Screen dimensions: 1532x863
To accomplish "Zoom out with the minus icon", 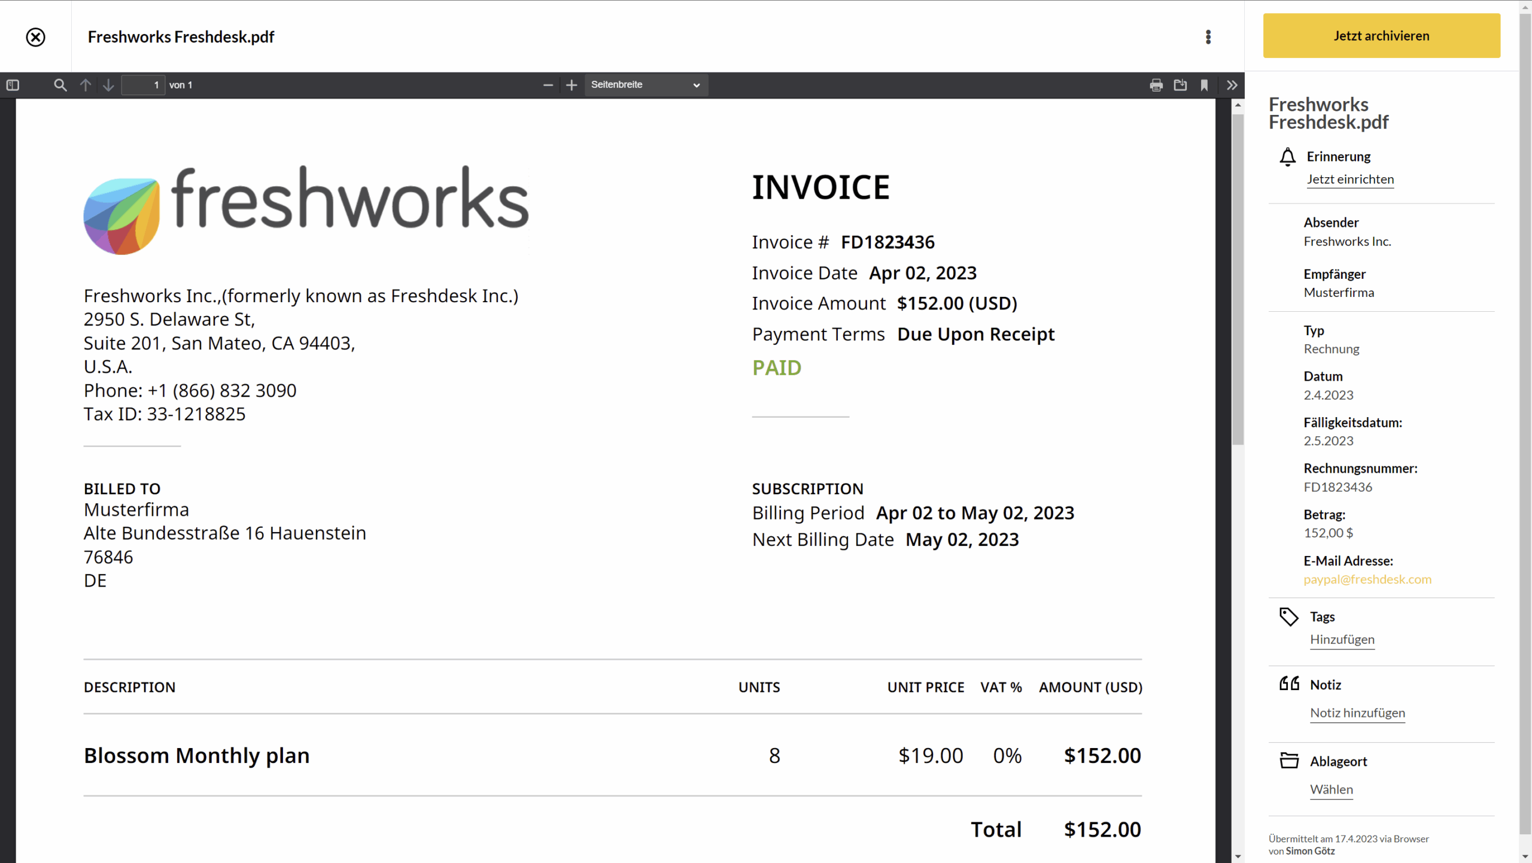I will tap(548, 85).
